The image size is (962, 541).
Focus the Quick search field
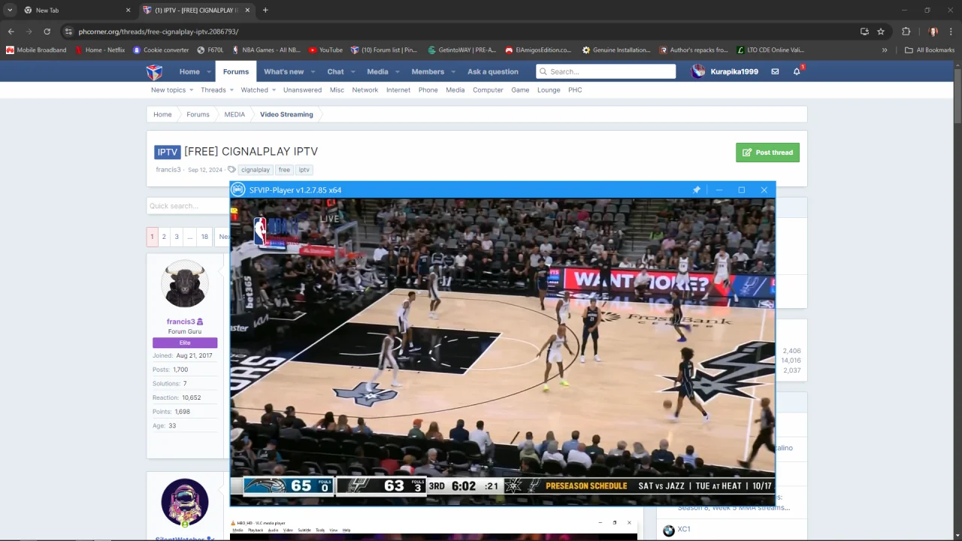pos(189,206)
